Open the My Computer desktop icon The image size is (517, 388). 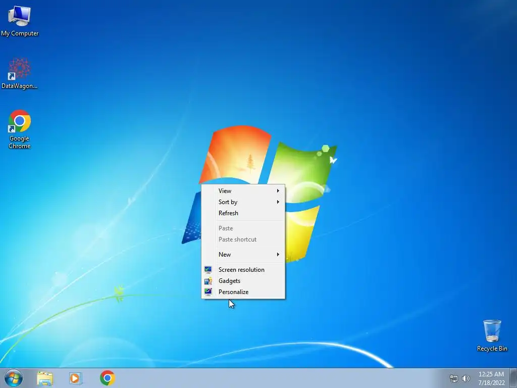click(20, 20)
